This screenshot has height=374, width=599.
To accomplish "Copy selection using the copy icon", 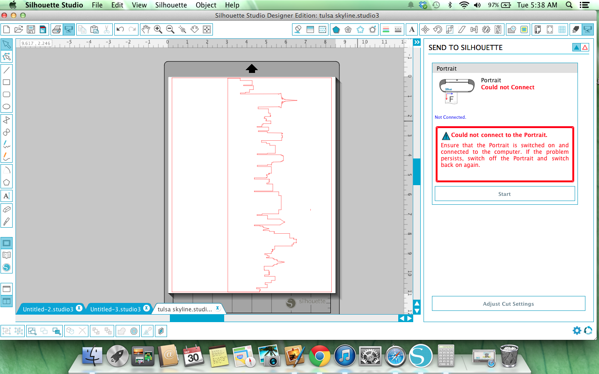I will pyautogui.click(x=82, y=29).
